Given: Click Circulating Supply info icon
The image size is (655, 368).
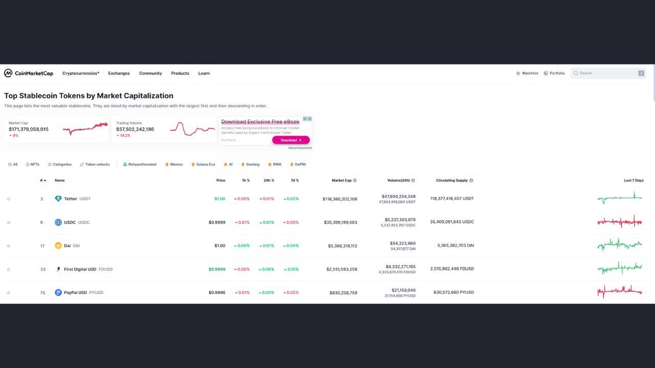Looking at the screenshot, I should [471, 180].
